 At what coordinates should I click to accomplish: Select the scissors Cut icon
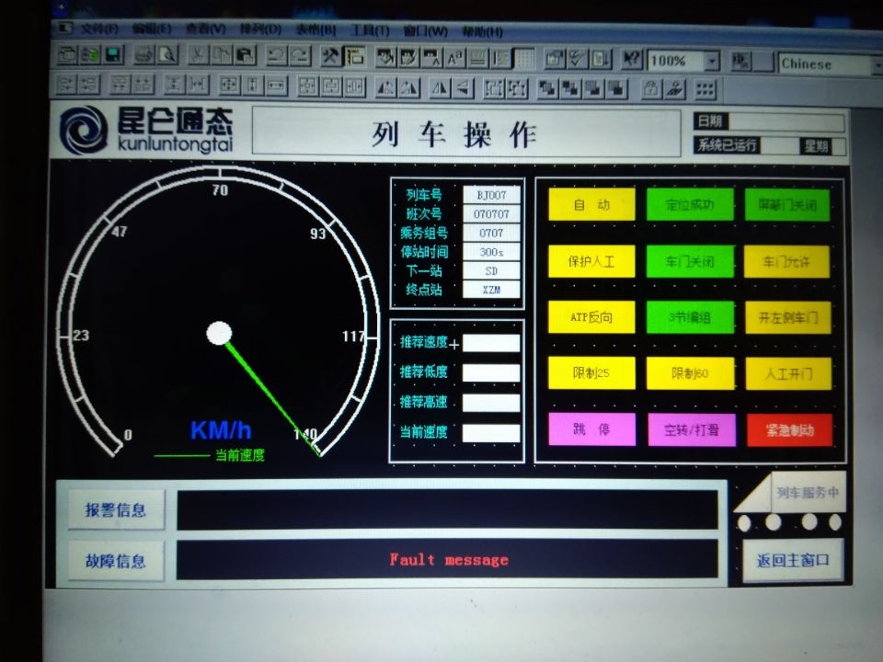coord(197,57)
